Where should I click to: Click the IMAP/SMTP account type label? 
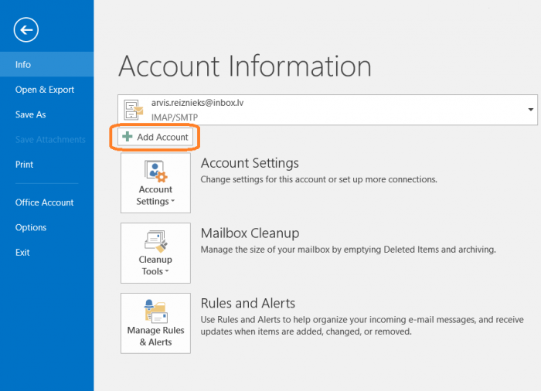[175, 117]
